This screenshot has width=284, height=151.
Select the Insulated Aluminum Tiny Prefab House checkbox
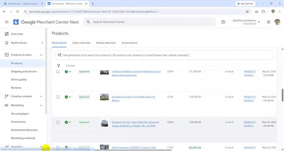58,97
